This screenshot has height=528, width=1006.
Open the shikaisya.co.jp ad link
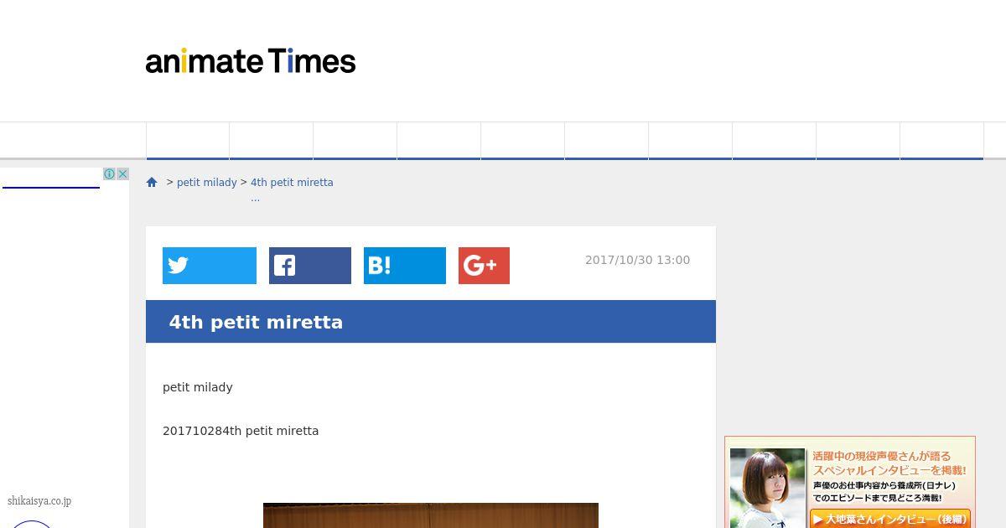click(x=39, y=501)
